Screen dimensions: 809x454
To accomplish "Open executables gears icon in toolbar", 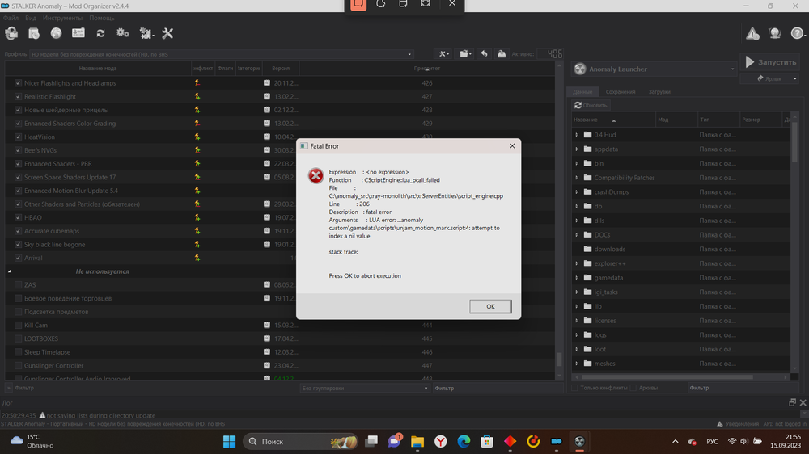I will (123, 33).
